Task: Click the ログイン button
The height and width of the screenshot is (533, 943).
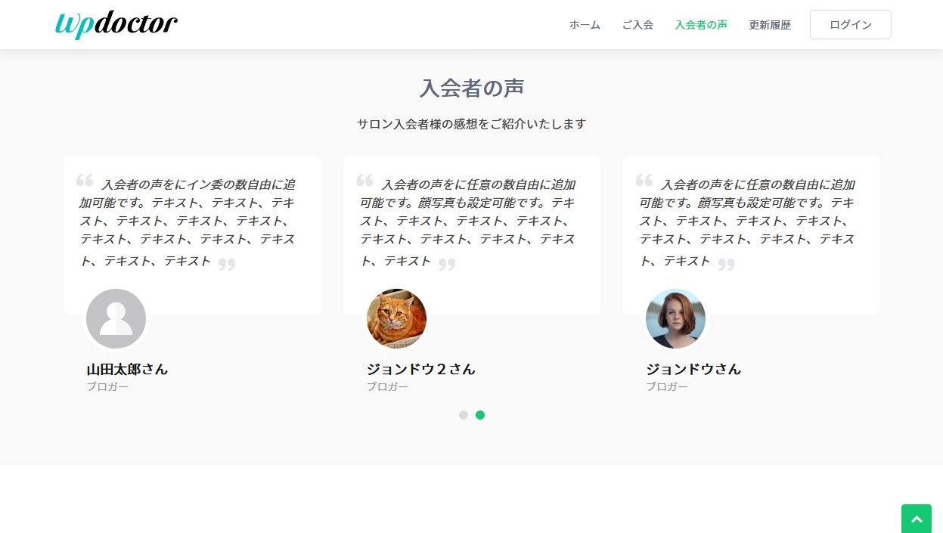Action: 850,25
